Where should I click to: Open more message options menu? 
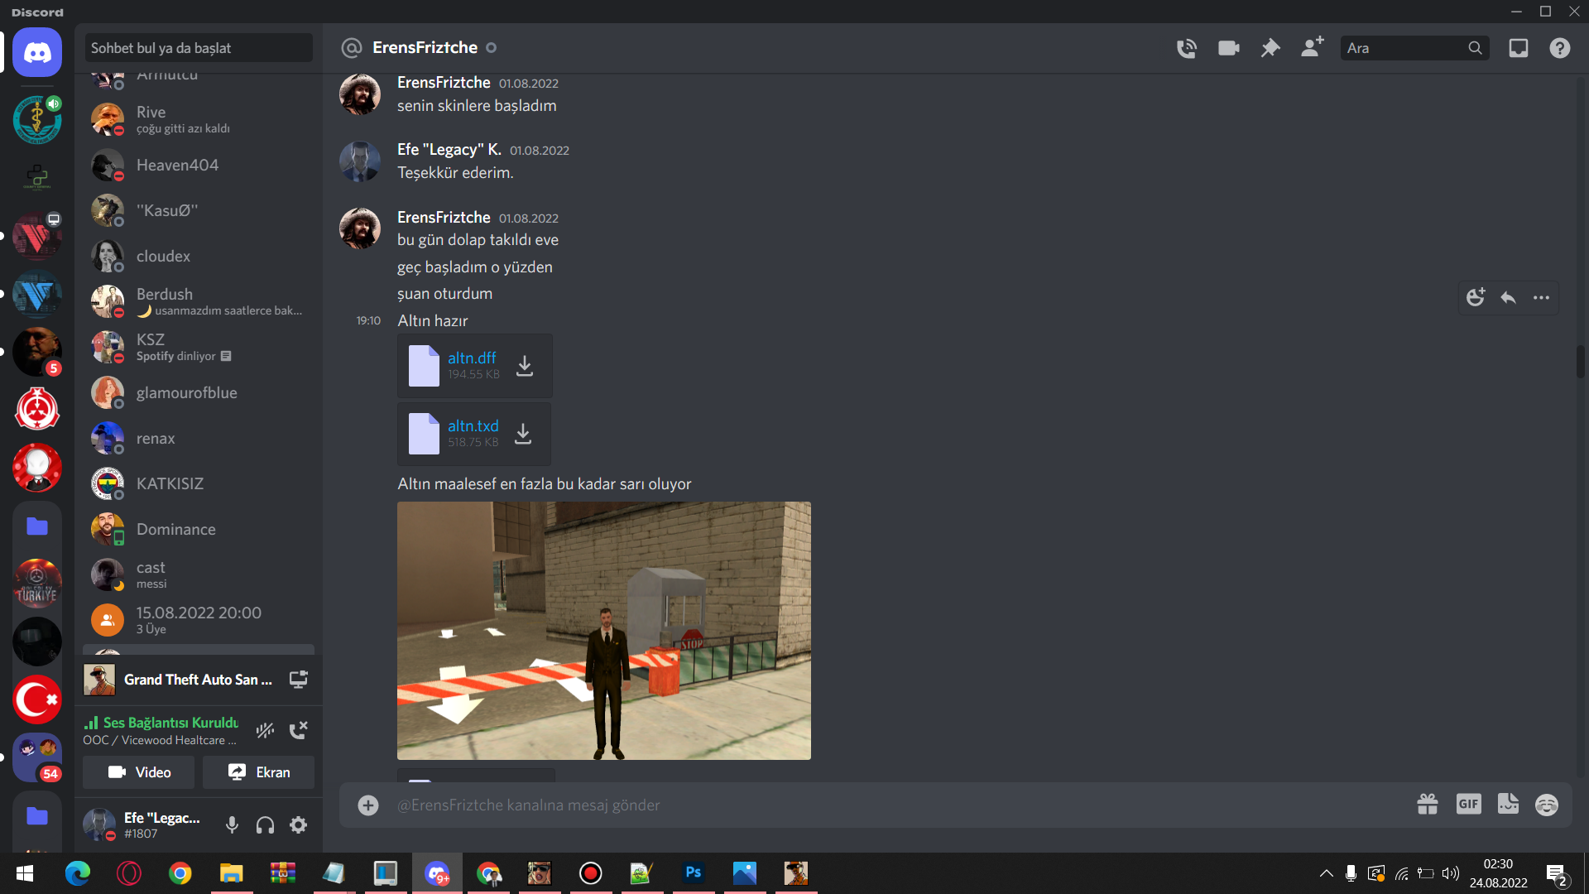point(1541,297)
